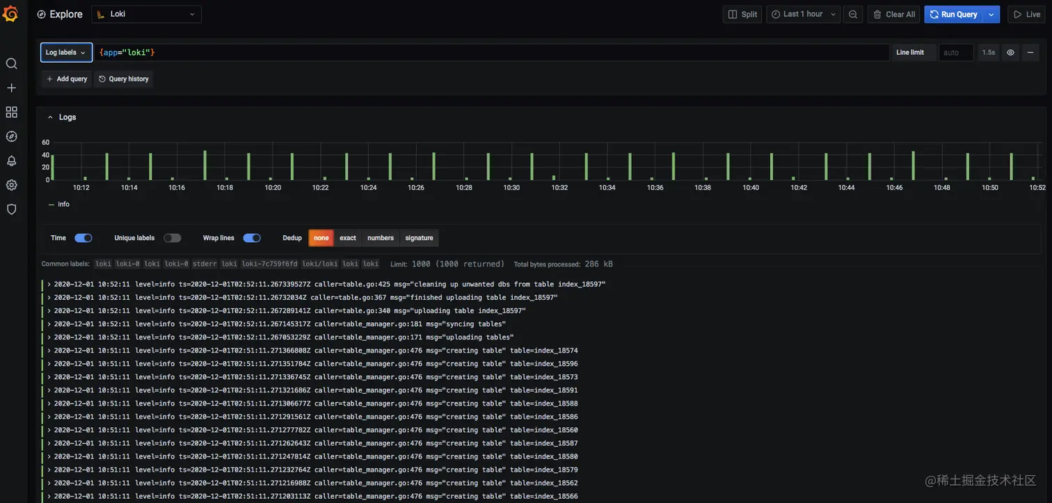Remove the query with the minus icon
Image resolution: width=1052 pixels, height=503 pixels.
[x=1030, y=52]
